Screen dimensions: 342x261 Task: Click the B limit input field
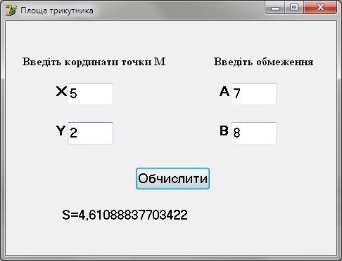(253, 133)
